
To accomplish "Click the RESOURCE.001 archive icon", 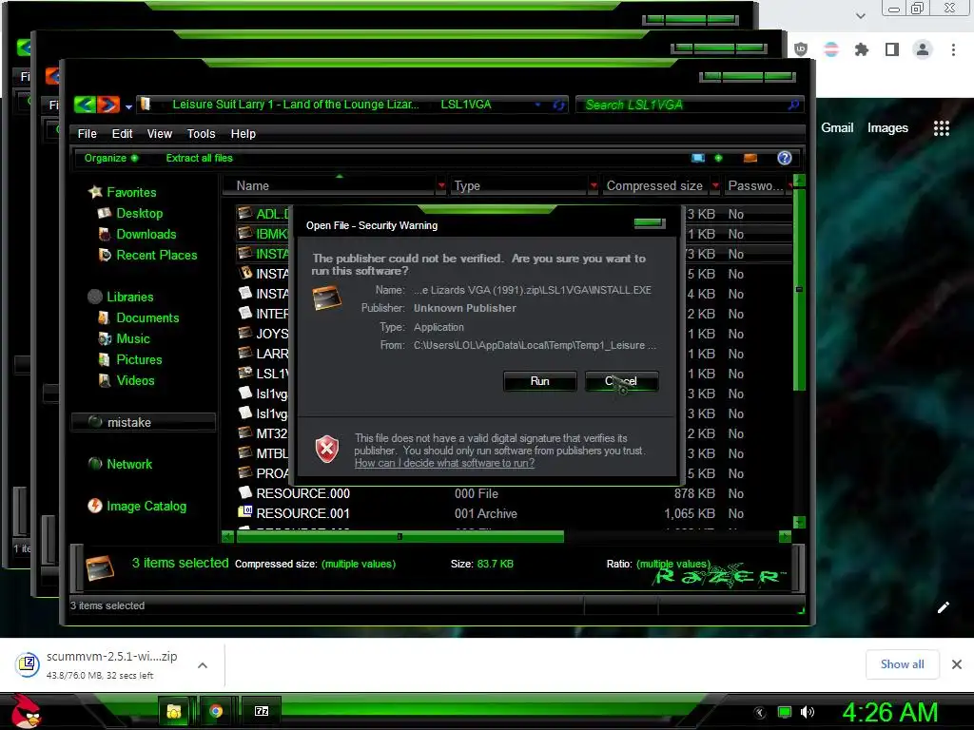I will (x=245, y=512).
